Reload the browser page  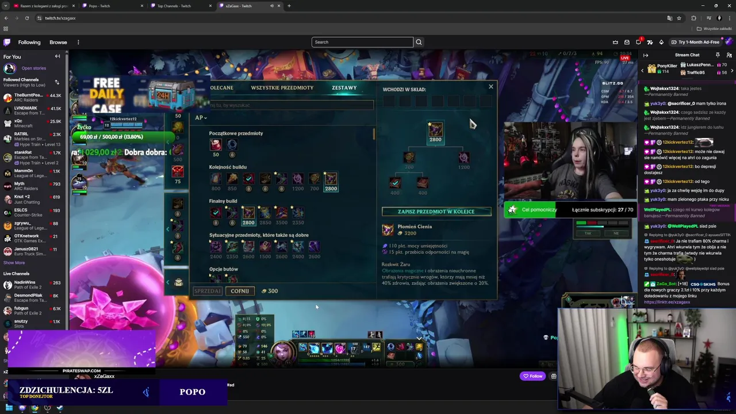pos(26,18)
